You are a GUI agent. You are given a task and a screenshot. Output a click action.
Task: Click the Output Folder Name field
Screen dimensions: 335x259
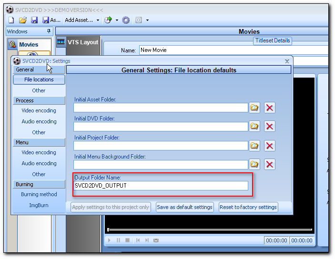[x=161, y=186]
